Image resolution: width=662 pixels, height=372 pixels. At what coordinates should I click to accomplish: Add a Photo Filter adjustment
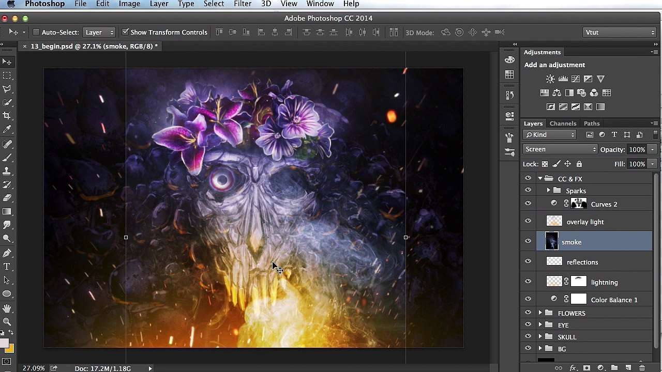pos(581,93)
